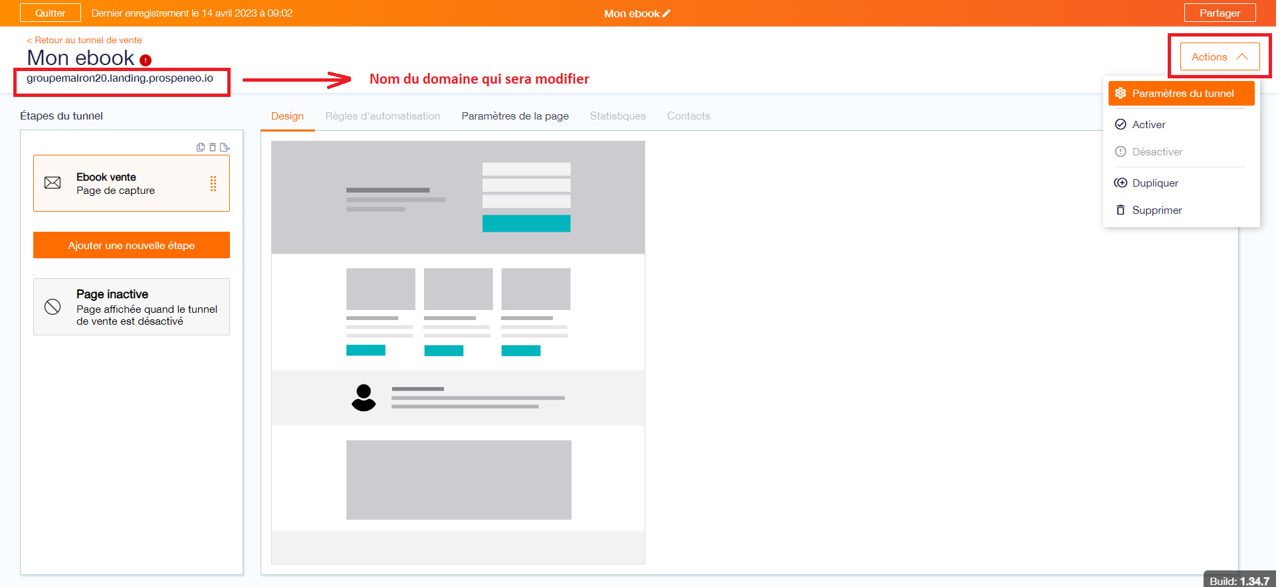Screen dimensions: 1280x587
Task: Open the Contacts tab
Action: (x=689, y=116)
